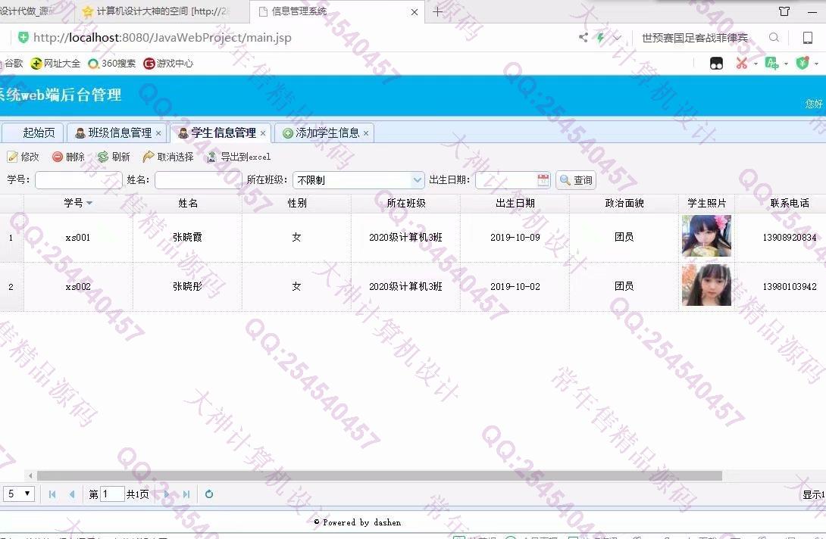826x539 pixels.
Task: Reload the grid using pagination refresh icon
Action: coord(209,494)
